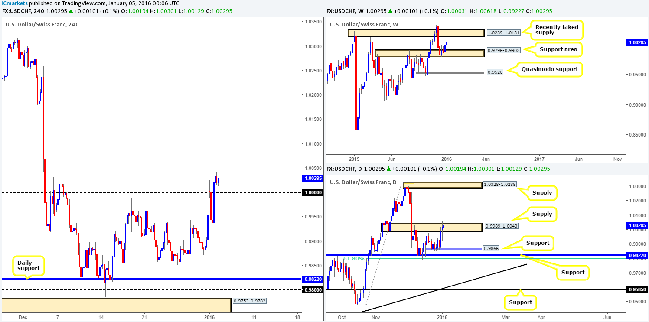Click the 0.9526 Quasimodo level label
This screenshot has width=649, height=322.
tap(494, 72)
